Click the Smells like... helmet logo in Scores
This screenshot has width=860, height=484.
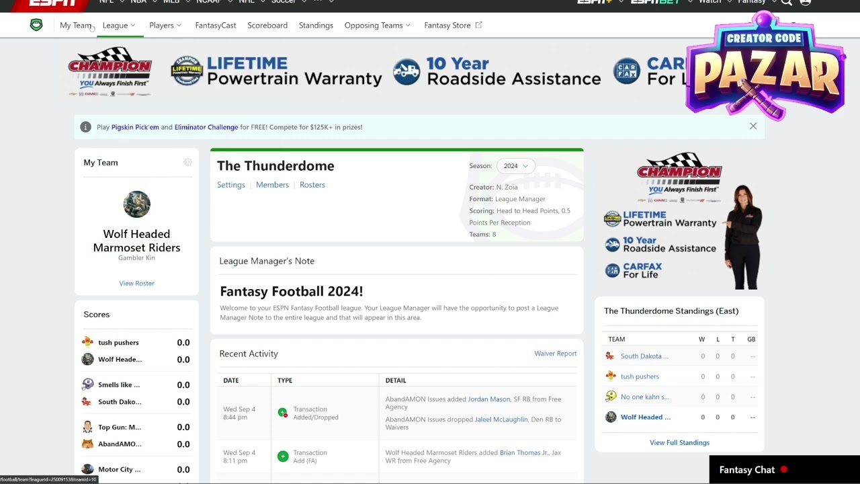87,385
